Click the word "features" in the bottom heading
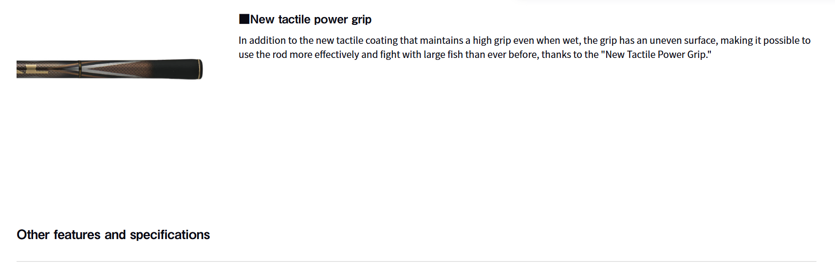This screenshot has height=279, width=835. click(77, 235)
